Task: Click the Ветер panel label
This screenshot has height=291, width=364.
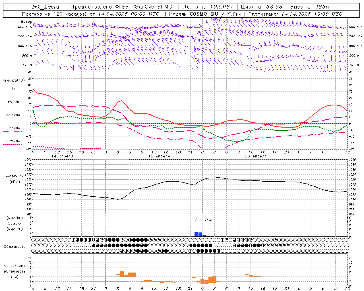Action: tap(26, 22)
